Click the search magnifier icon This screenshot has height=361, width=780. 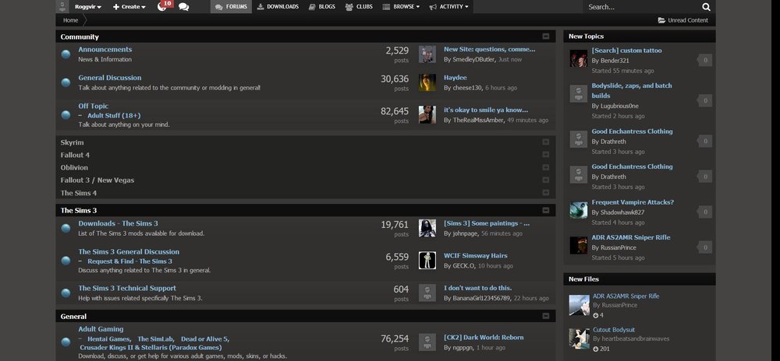tap(707, 7)
